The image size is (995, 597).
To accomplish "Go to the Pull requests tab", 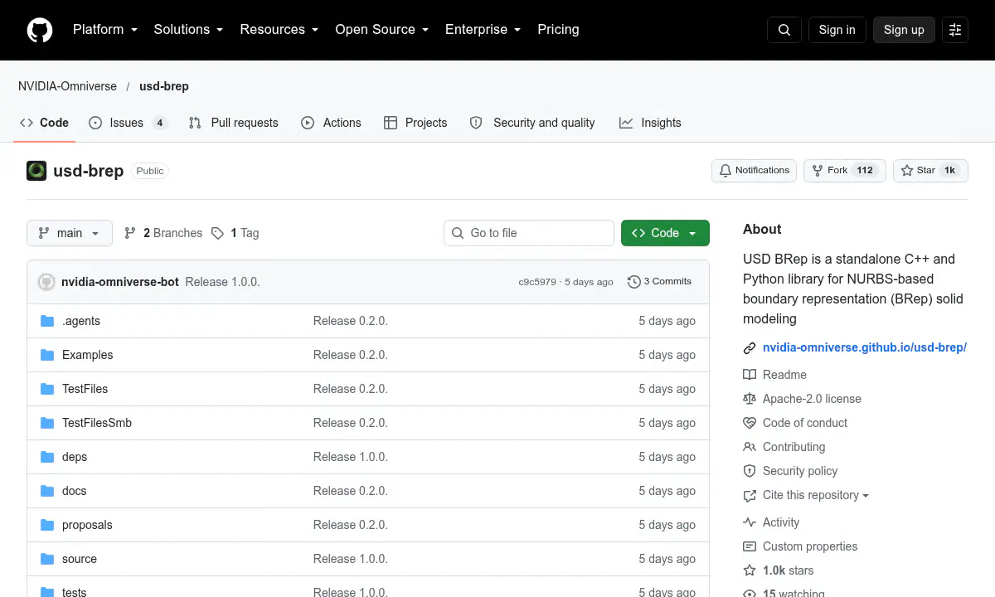I will coord(234,123).
